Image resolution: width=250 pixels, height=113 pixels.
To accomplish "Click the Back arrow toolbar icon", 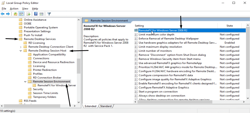I will point(3,14).
